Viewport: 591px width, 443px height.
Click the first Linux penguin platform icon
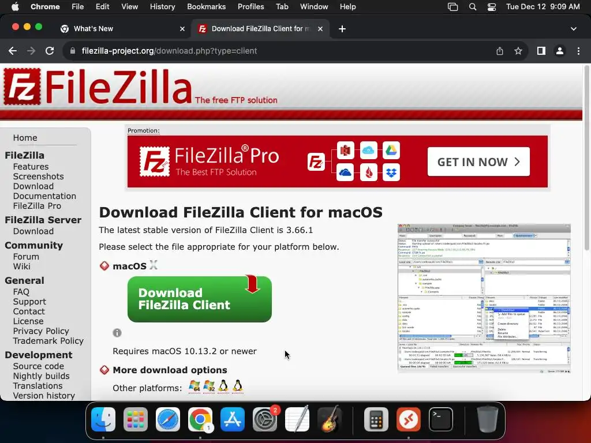[x=223, y=386]
